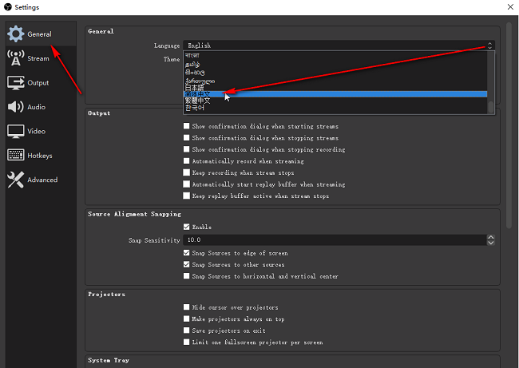Open the Hotkeys keyboard icon
This screenshot has height=368, width=519.
tap(15, 156)
